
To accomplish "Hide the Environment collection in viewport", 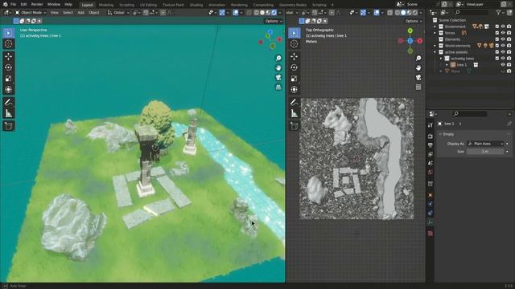I will coord(503,26).
